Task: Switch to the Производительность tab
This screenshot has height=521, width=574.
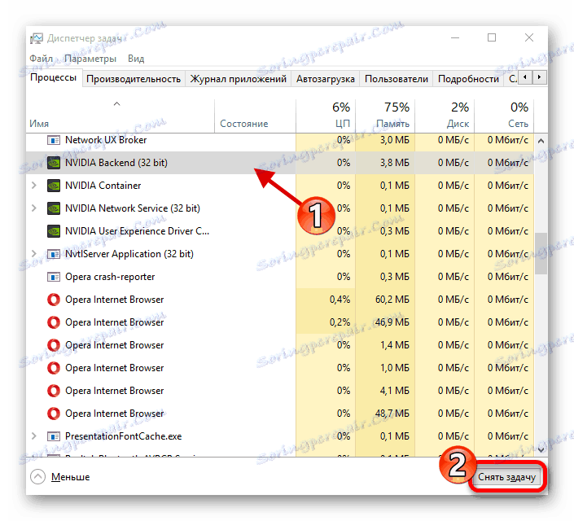Action: point(134,79)
